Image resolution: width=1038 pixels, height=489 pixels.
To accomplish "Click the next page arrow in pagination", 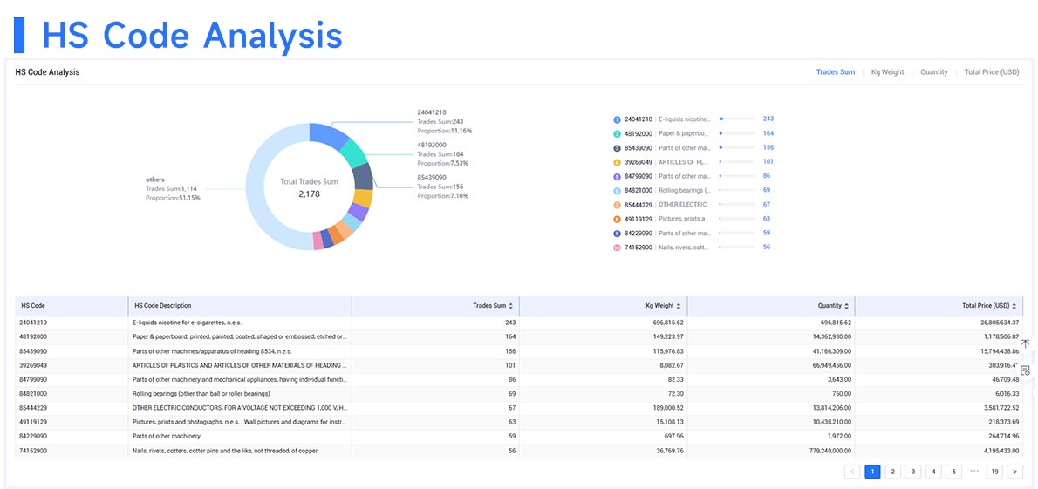I will coord(1014,472).
